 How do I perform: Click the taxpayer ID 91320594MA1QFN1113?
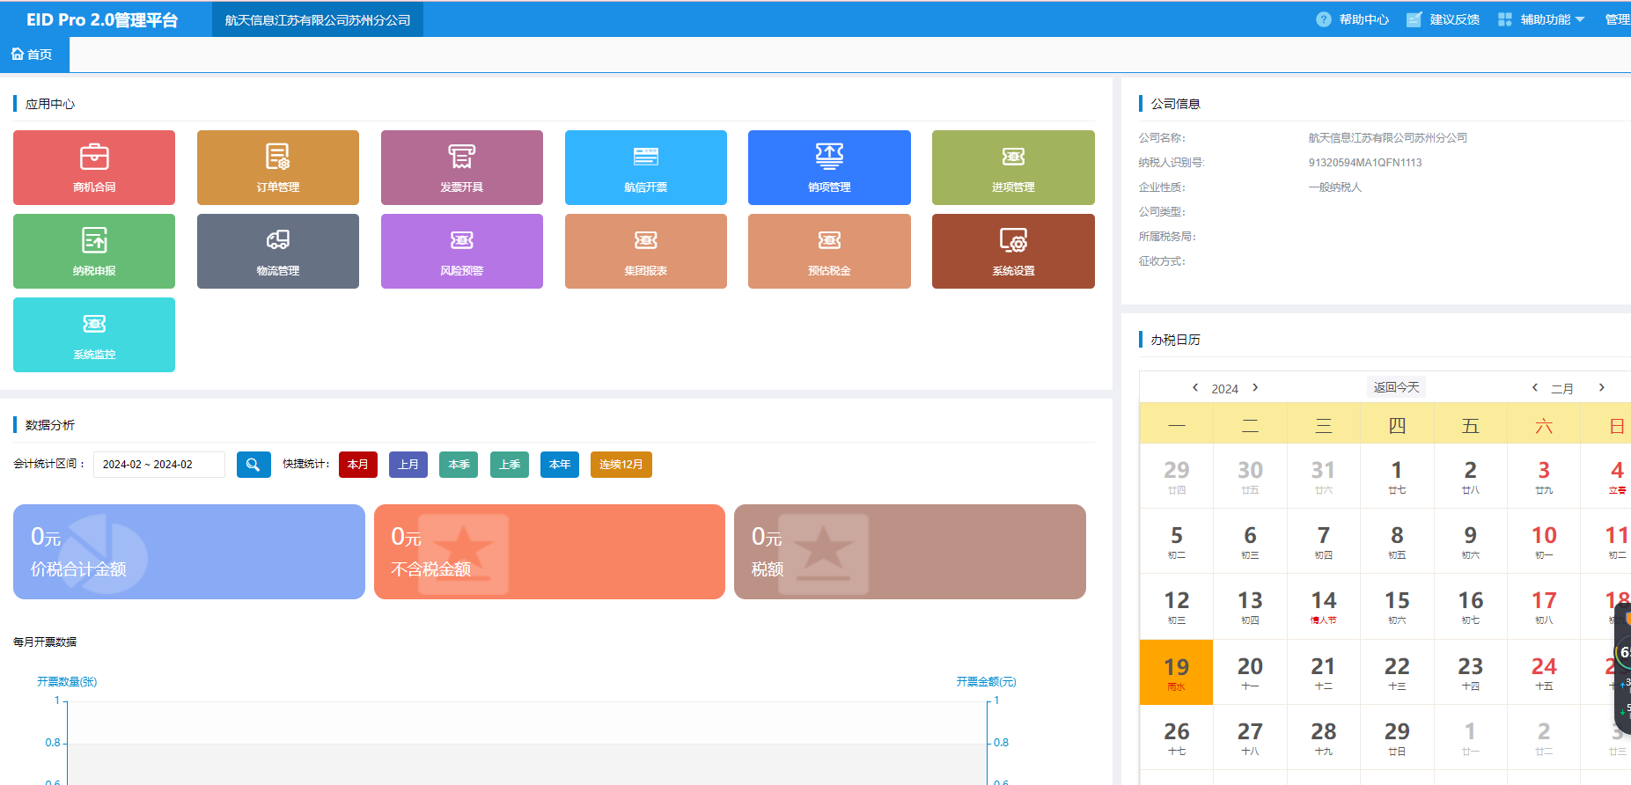(1365, 163)
